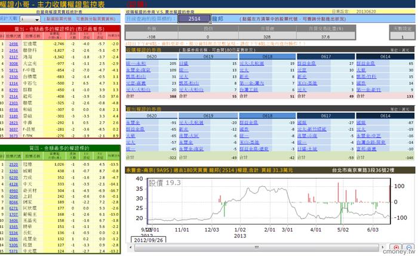
Task: Open stock code 6239 link
Action: (14, 177)
